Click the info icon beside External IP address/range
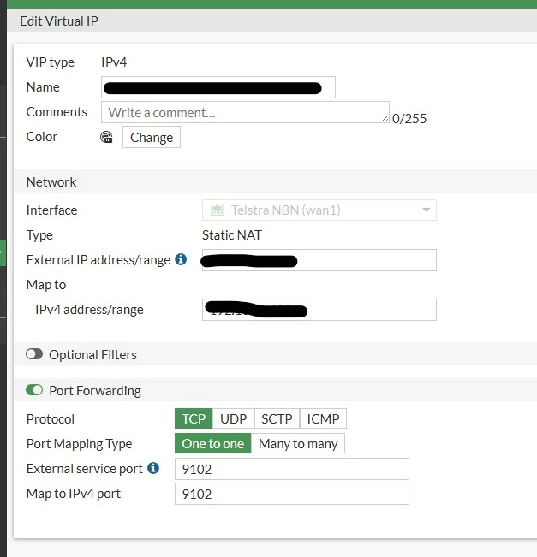 pyautogui.click(x=181, y=259)
